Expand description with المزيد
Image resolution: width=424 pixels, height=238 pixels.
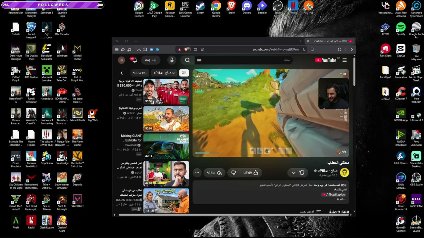pos(341,199)
